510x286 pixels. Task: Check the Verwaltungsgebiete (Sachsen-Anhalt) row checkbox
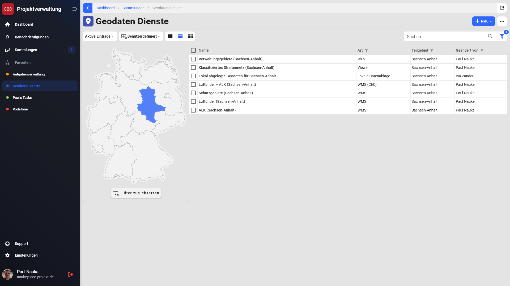[x=193, y=59]
